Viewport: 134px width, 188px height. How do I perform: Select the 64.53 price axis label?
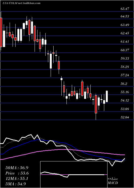tap(125, 16)
